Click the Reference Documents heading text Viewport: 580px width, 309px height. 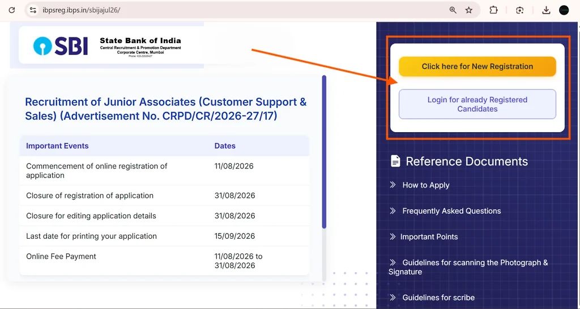coord(467,162)
